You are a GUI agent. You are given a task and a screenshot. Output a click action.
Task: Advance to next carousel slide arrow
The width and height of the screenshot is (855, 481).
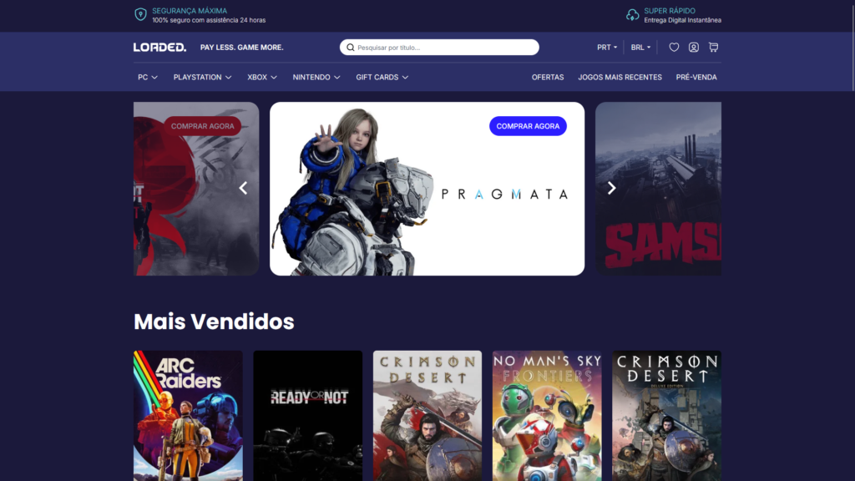pyautogui.click(x=611, y=188)
